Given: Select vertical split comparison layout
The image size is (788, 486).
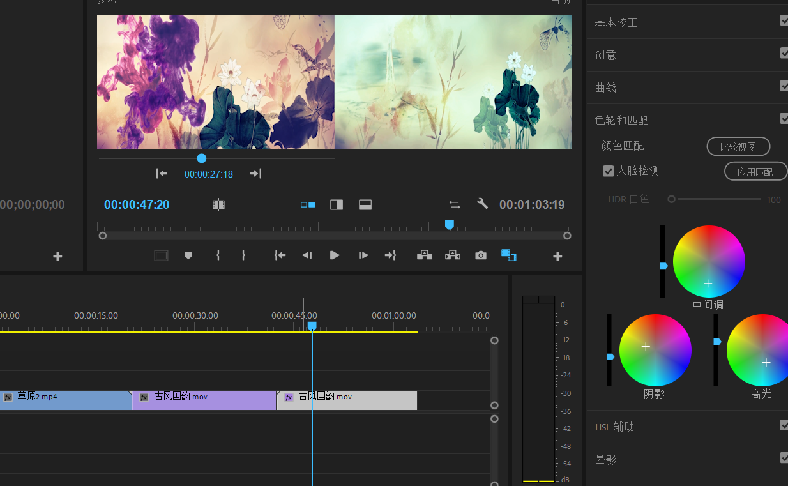Looking at the screenshot, I should 337,205.
